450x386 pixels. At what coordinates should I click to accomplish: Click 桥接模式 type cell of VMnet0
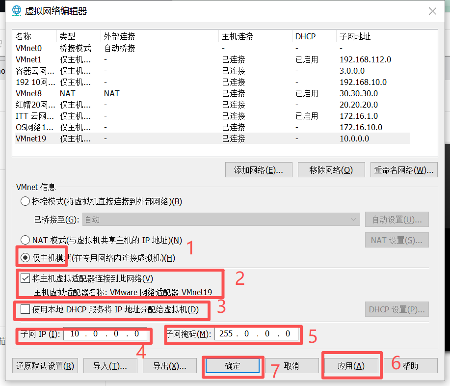pyautogui.click(x=75, y=48)
